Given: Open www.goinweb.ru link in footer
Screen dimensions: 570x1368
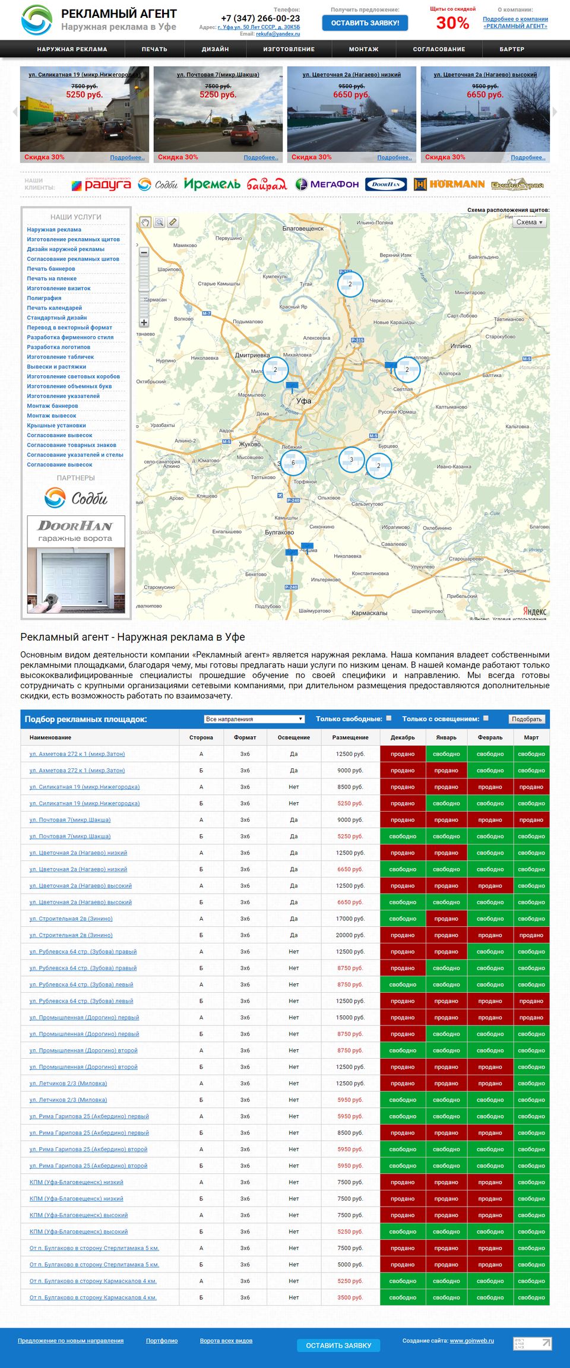Looking at the screenshot, I should (x=472, y=1341).
